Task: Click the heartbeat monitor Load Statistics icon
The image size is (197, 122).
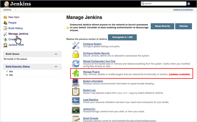Action: (x=76, y=101)
